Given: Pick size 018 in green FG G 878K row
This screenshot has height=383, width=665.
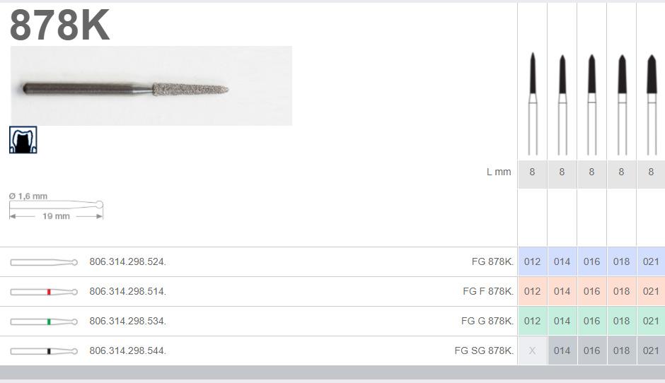Looking at the screenshot, I should click(621, 321).
